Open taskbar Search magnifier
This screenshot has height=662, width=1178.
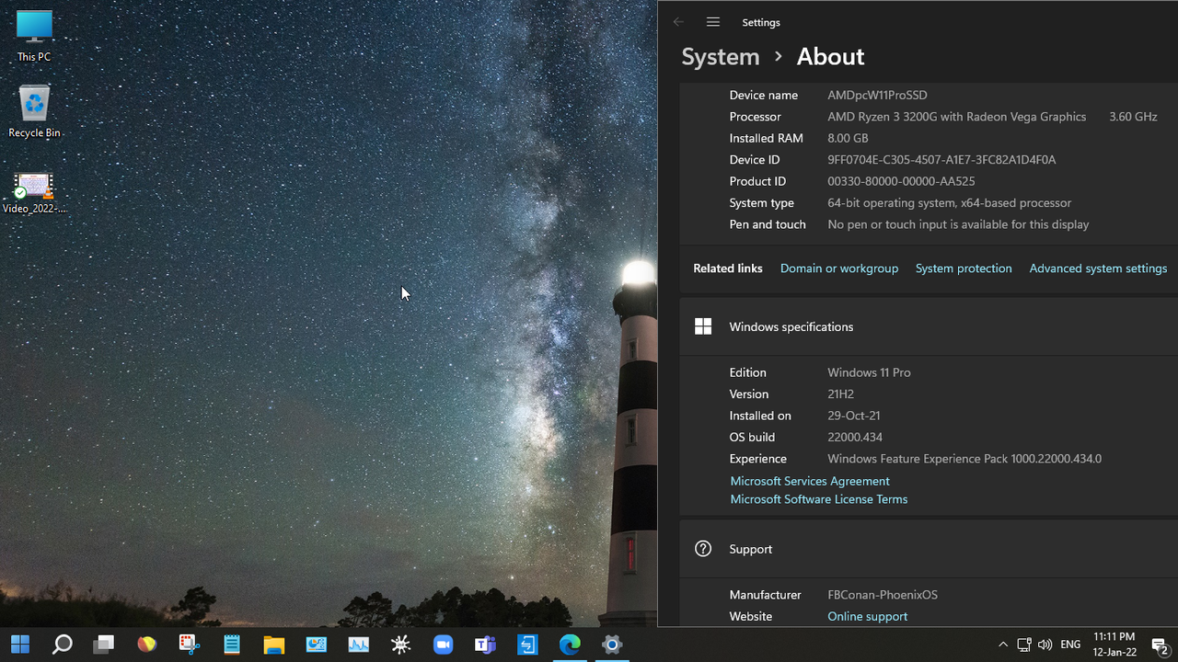click(x=62, y=645)
